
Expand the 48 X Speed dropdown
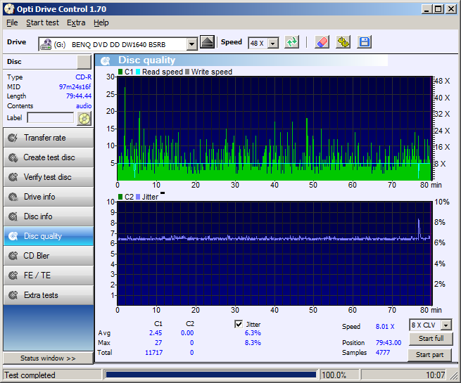(x=273, y=44)
